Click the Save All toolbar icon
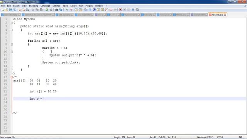This screenshot has width=247, height=139. [x=15, y=10]
